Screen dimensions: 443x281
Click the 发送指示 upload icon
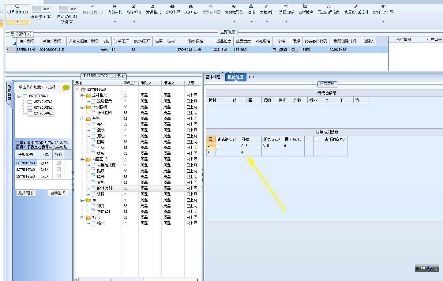[x=153, y=6]
